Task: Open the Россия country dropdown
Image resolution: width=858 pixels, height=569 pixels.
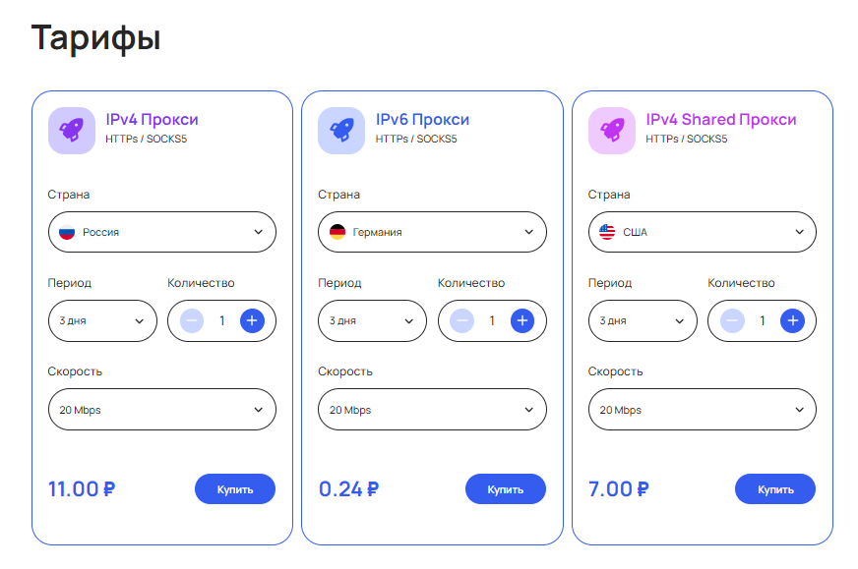Action: point(162,232)
